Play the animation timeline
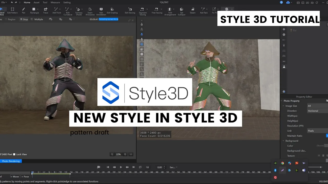Image resolution: width=328 pixels, height=184 pixels. (121, 167)
